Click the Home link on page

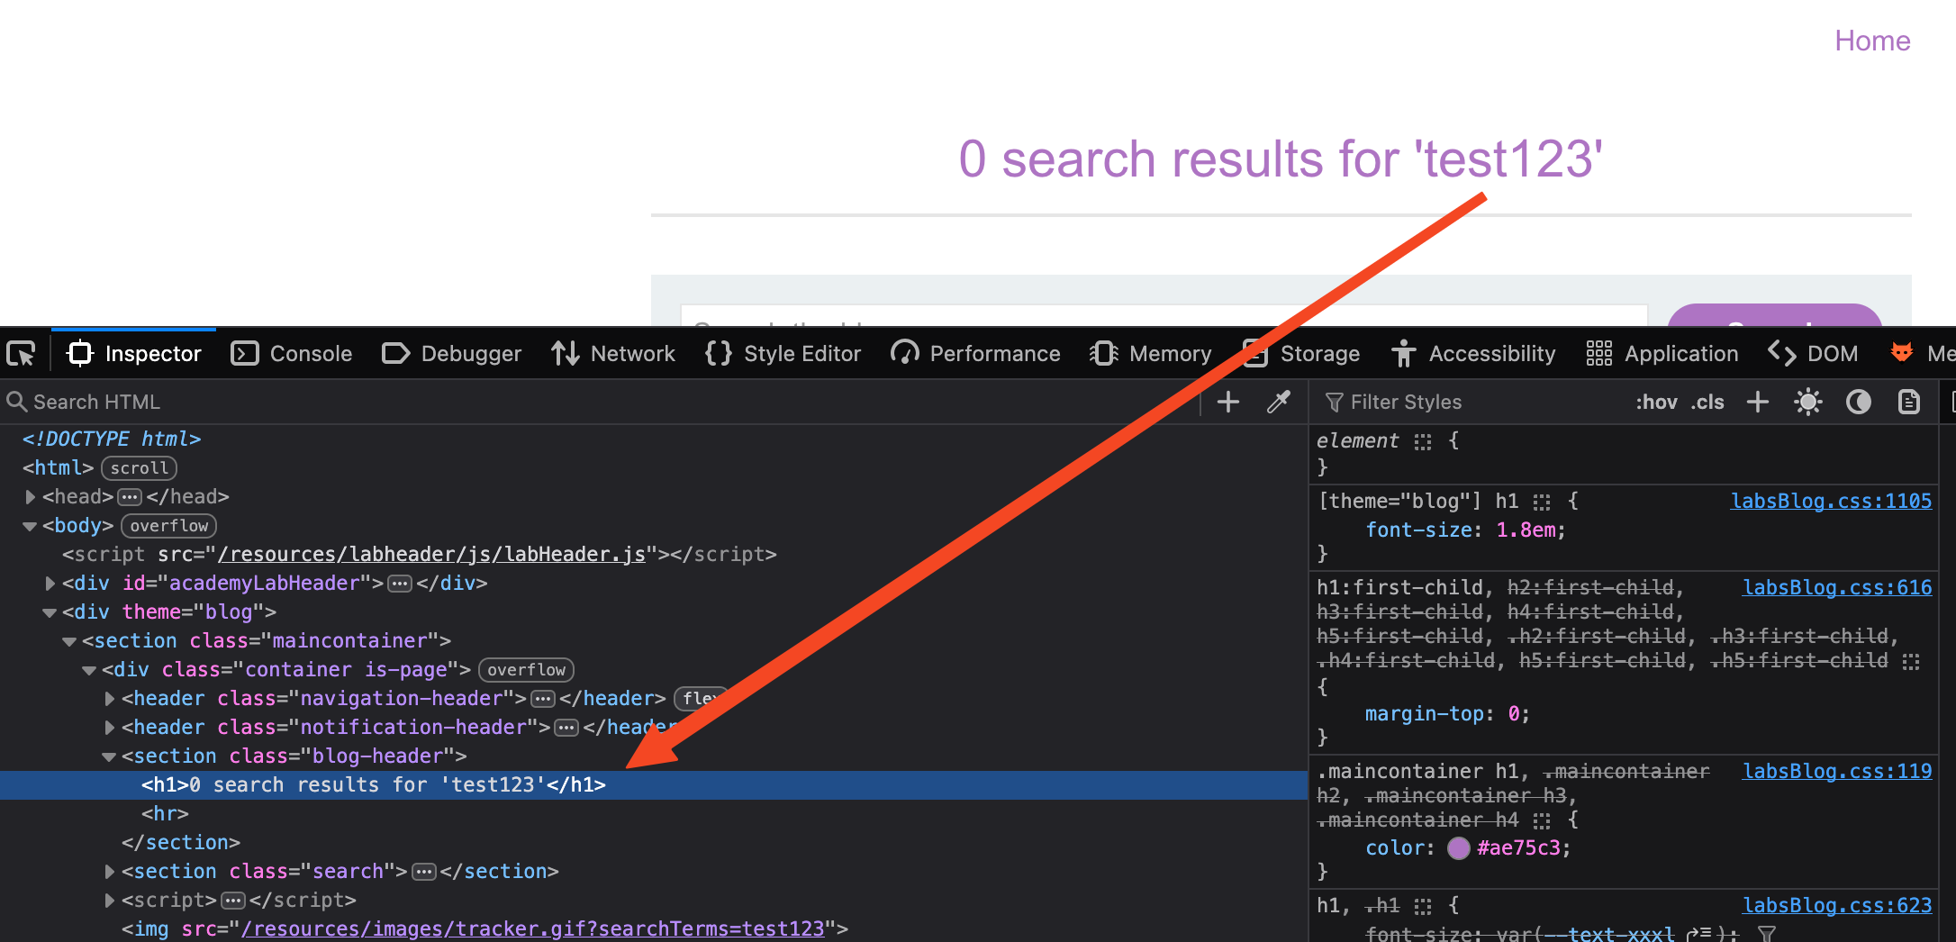[x=1872, y=41]
